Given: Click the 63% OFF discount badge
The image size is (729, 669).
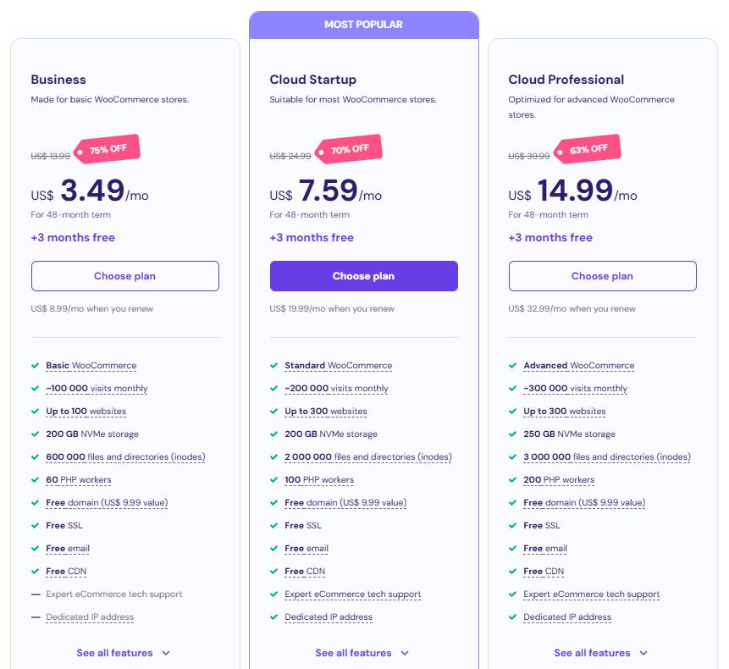Looking at the screenshot, I should point(588,150).
